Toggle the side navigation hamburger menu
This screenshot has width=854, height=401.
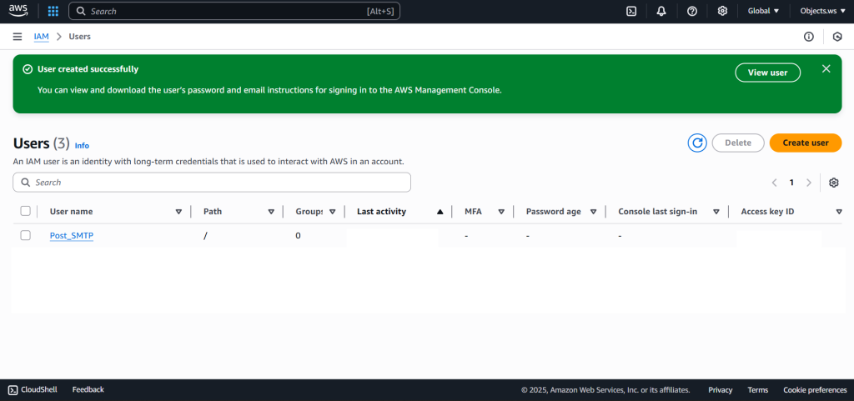[x=18, y=37]
